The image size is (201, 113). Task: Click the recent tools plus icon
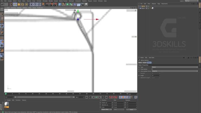[26, 4]
